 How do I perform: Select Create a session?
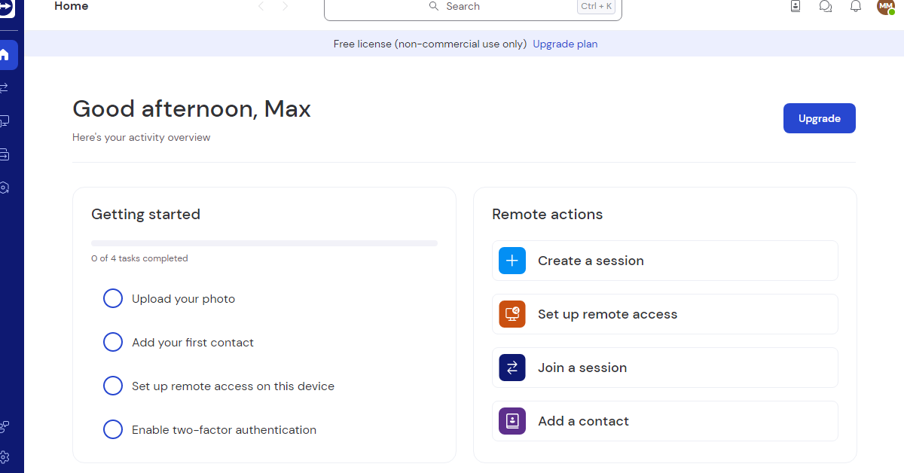tap(665, 261)
